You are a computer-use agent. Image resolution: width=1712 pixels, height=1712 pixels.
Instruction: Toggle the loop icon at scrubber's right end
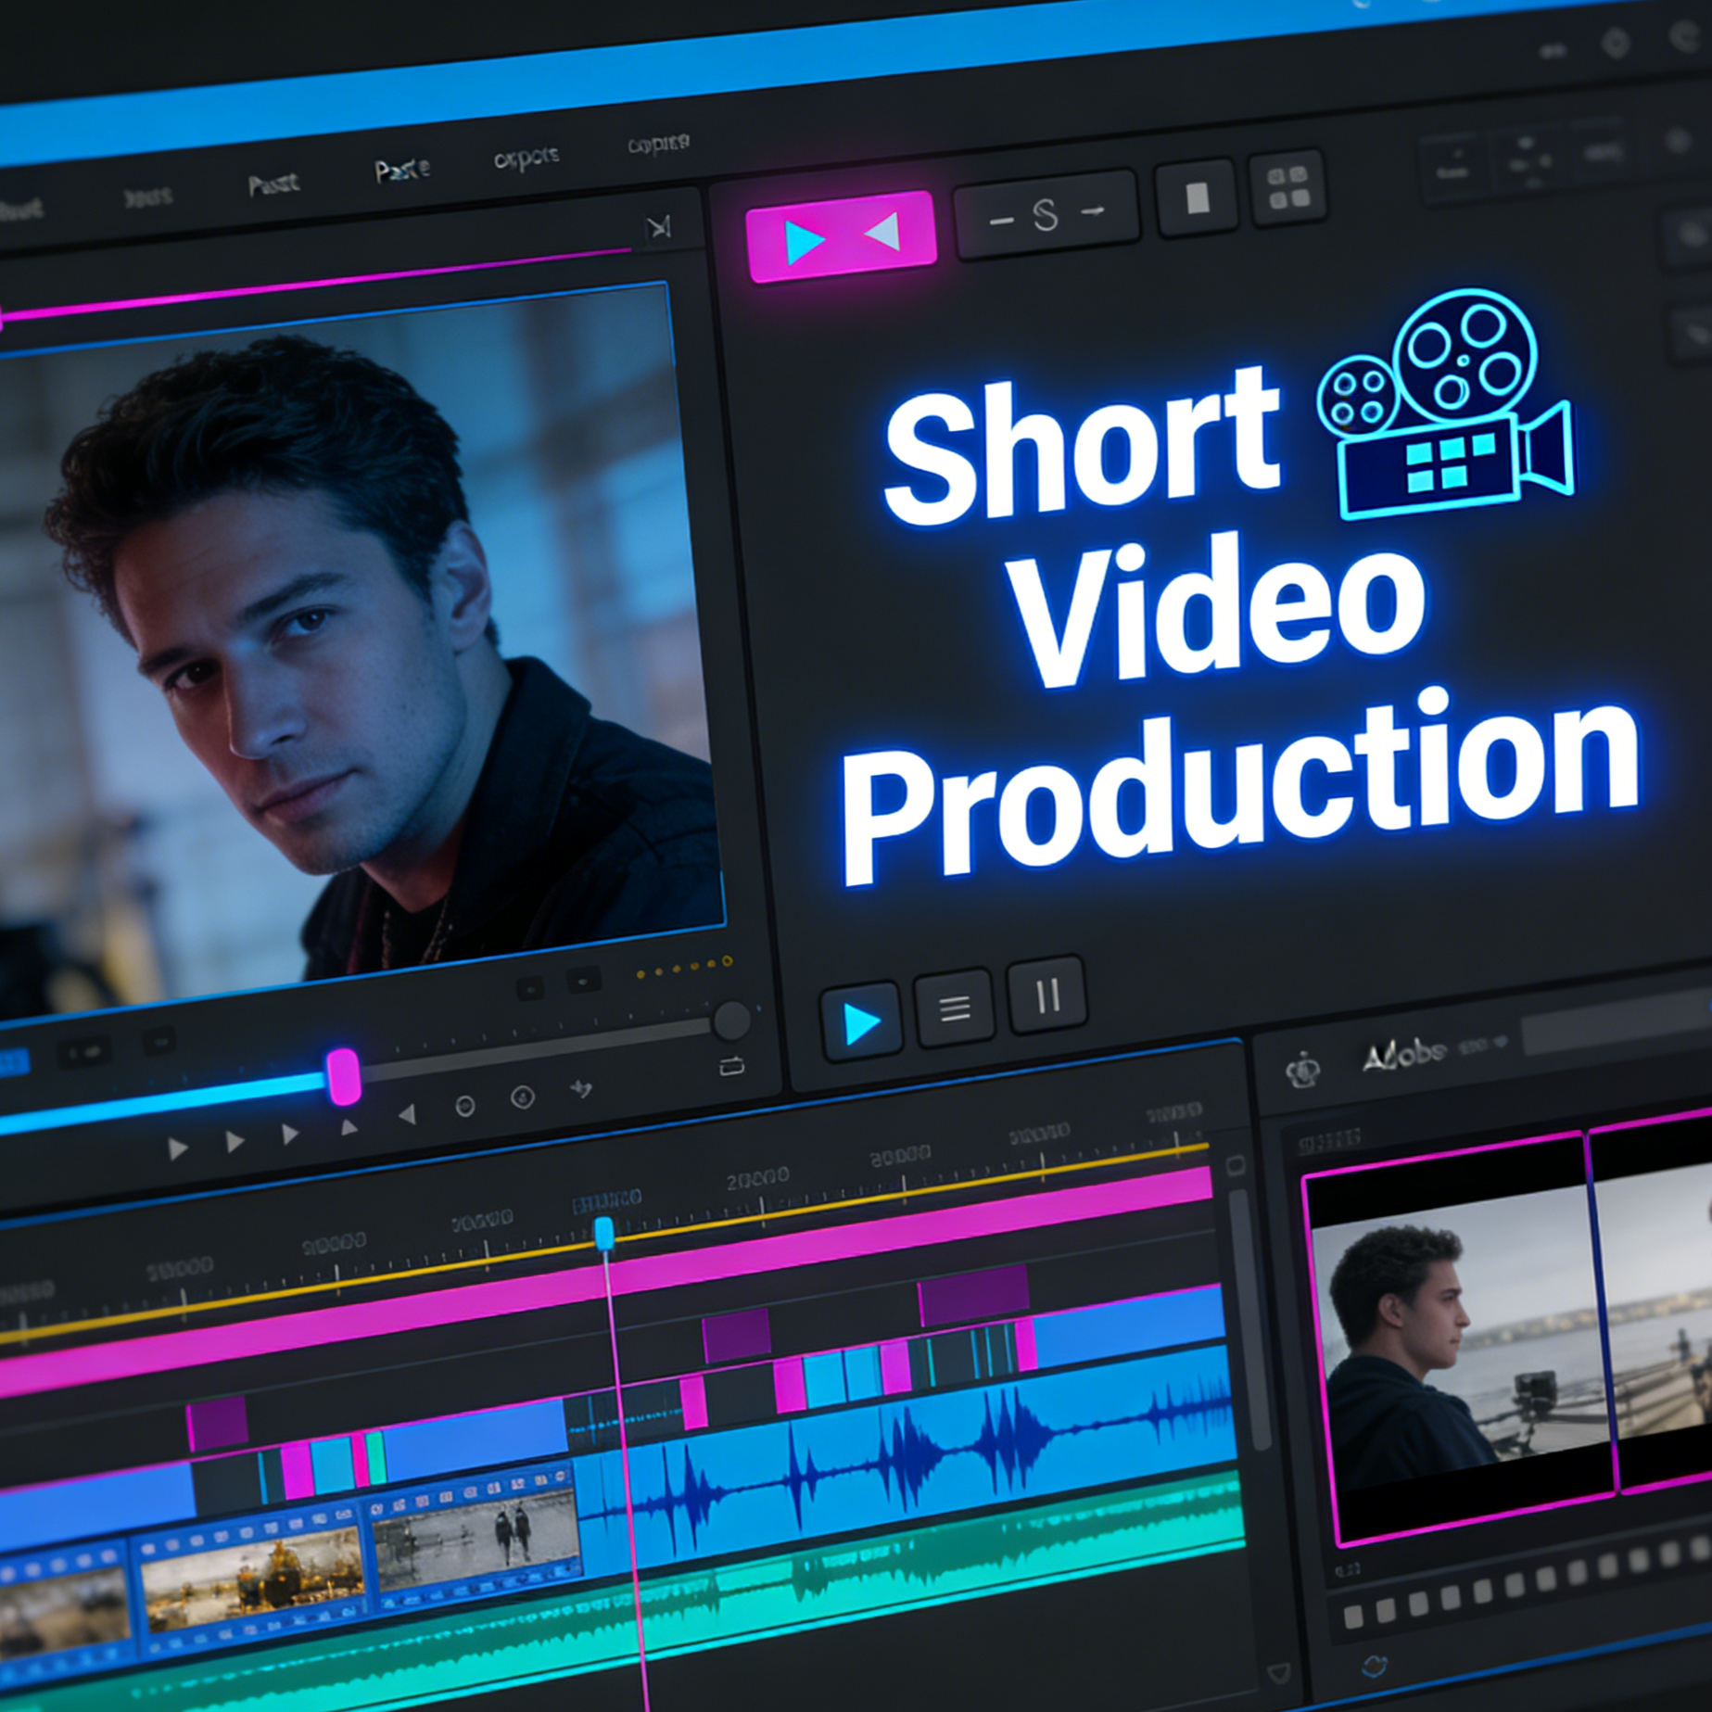point(731,1067)
